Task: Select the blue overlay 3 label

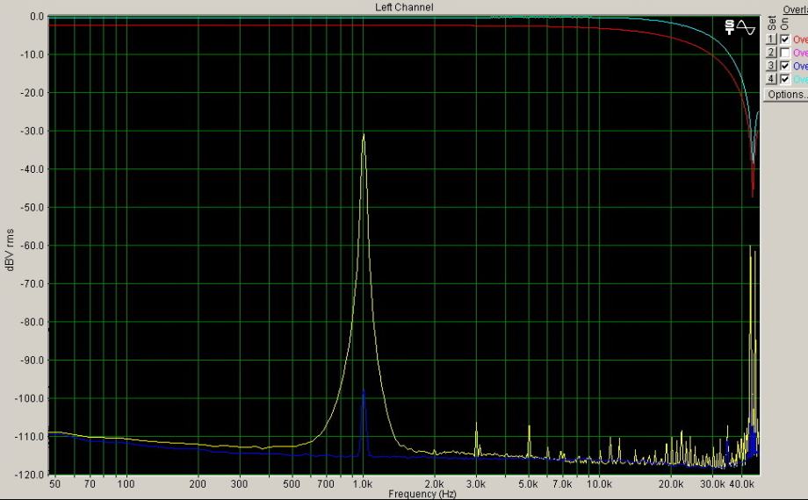Action: point(800,66)
